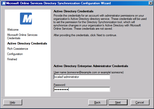Cancel the configuration wizard
154x109 pixels.
pos(139,102)
